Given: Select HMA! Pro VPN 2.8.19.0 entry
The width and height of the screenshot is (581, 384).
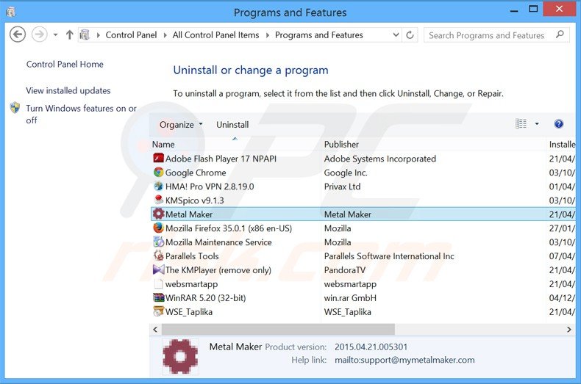Looking at the screenshot, I should pyautogui.click(x=210, y=186).
